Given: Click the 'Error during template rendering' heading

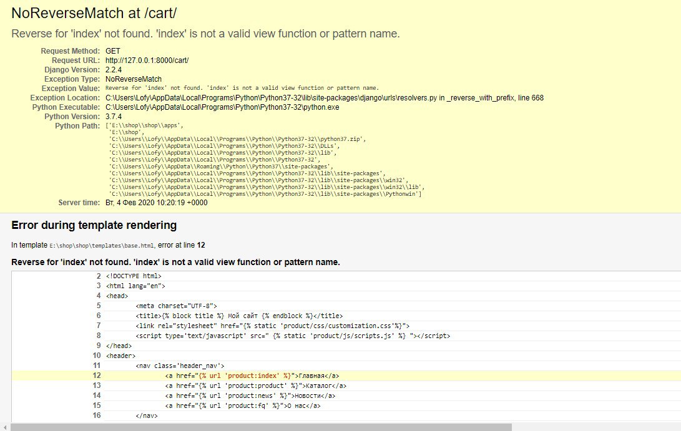Looking at the screenshot, I should pyautogui.click(x=94, y=225).
